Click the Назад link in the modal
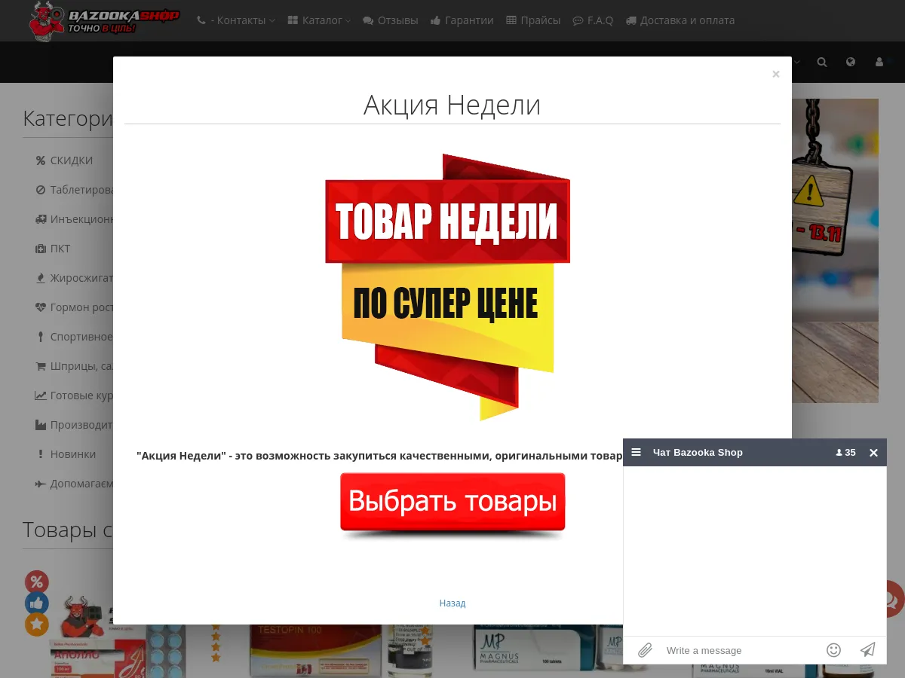Screen dimensions: 905x678 point(452,603)
